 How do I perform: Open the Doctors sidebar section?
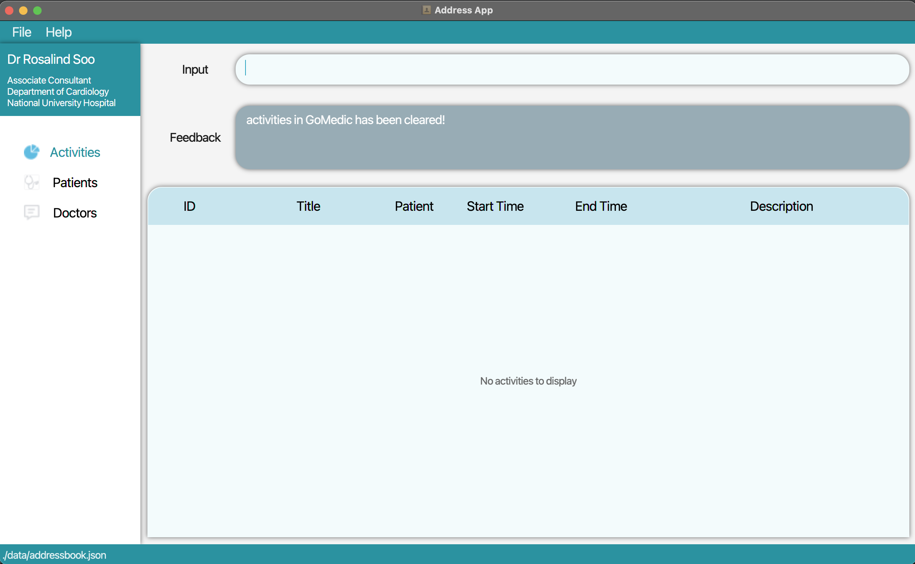pyautogui.click(x=75, y=213)
